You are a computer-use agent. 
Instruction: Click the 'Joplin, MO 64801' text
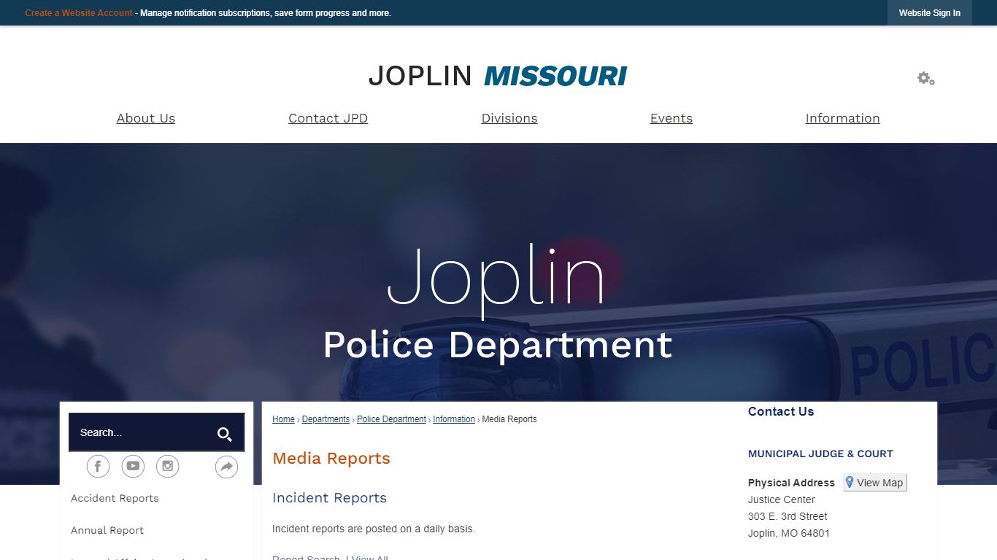(x=789, y=533)
